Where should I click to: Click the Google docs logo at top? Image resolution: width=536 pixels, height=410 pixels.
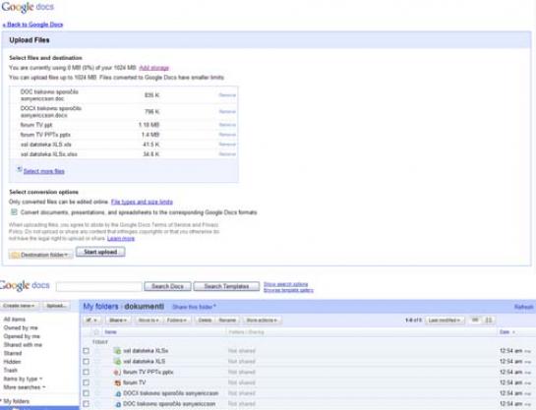click(x=28, y=7)
